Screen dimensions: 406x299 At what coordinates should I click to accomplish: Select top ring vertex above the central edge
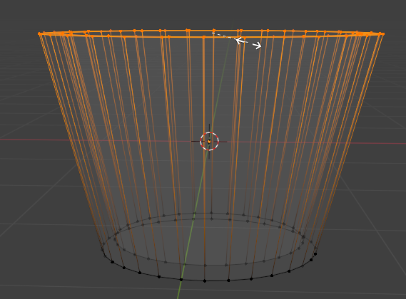204,38
